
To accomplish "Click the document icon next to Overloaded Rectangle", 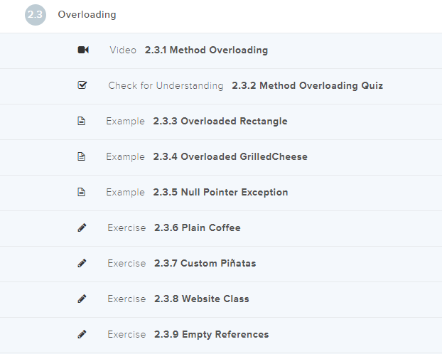I will (82, 121).
